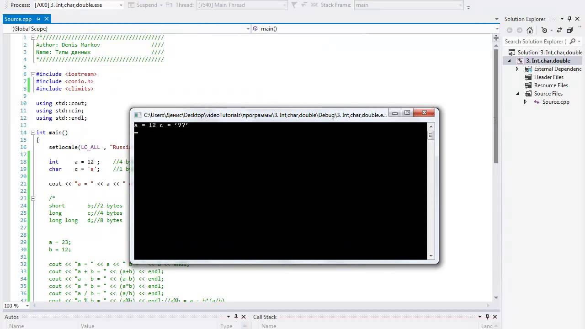585x329 pixels.
Task: Click the console scrollbar thumb
Action: click(x=431, y=135)
